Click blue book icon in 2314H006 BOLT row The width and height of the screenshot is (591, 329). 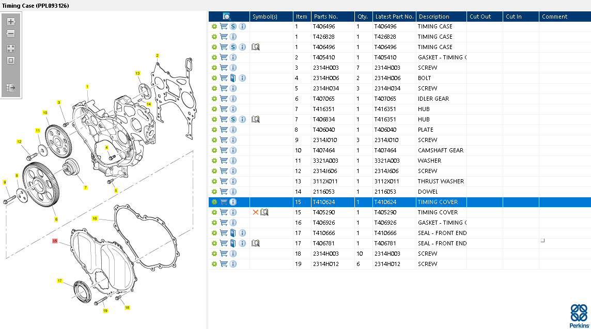coord(233,78)
